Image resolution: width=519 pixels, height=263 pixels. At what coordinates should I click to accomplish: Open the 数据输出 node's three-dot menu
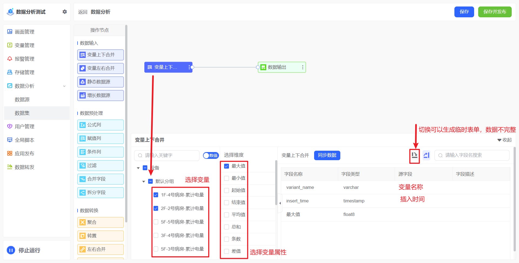[302, 67]
